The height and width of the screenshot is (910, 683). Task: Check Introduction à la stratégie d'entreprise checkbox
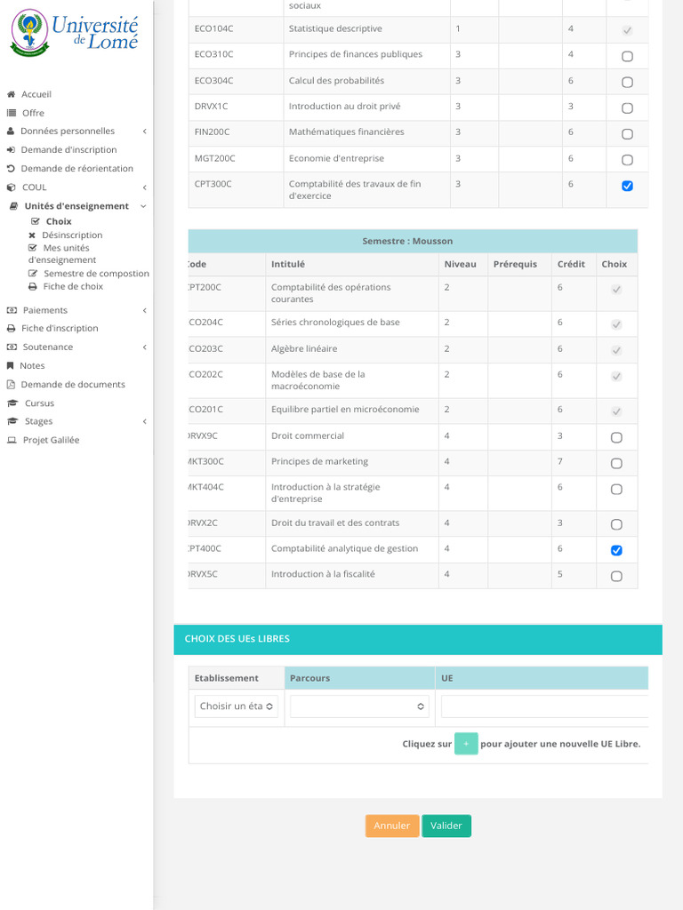pos(617,490)
